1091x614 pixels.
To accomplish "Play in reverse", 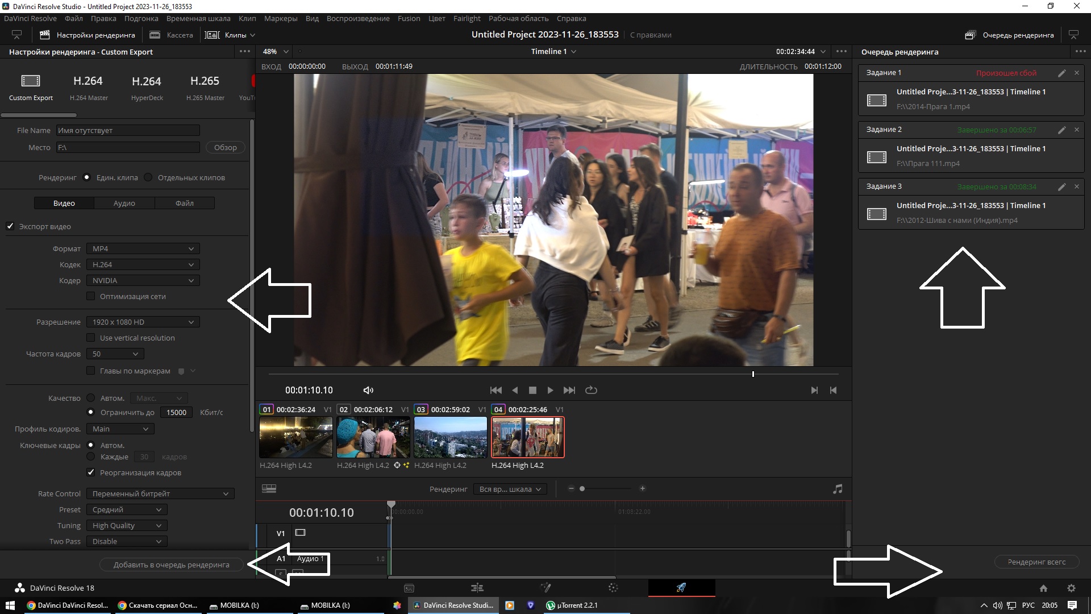I will (x=515, y=390).
